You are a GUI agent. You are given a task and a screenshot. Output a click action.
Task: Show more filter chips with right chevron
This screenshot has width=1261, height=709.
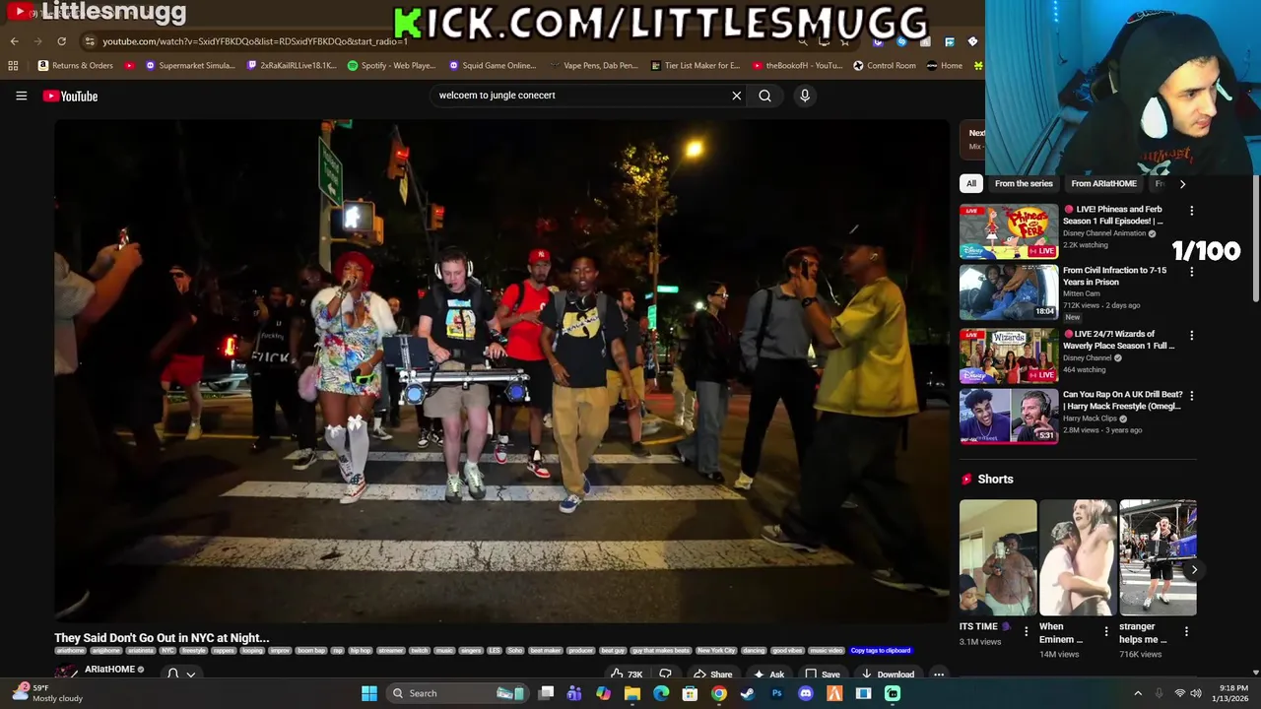[1182, 183]
